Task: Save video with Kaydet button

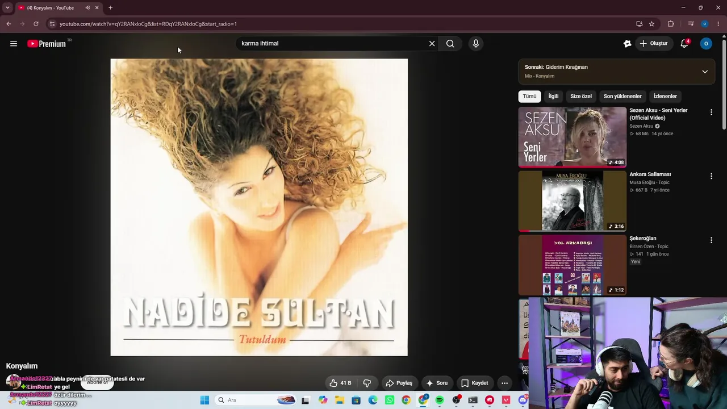Action: click(x=474, y=383)
